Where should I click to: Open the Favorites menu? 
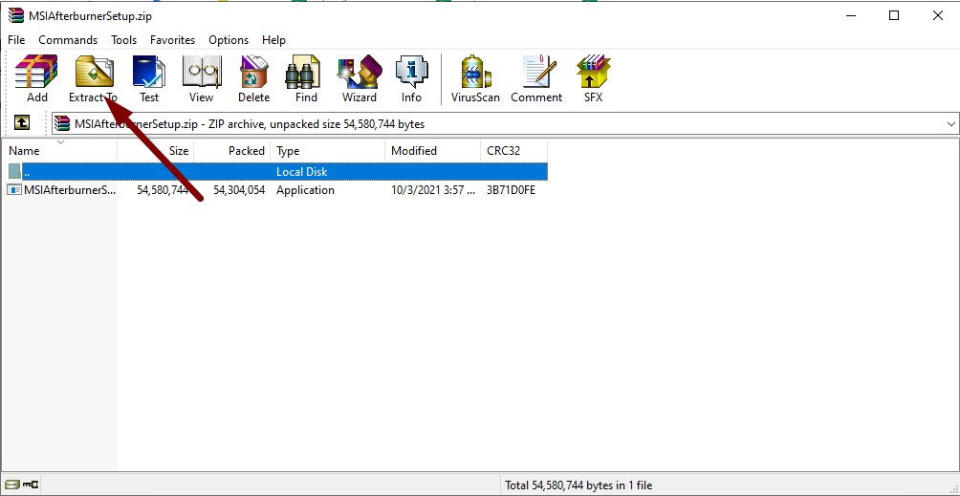[x=172, y=40]
